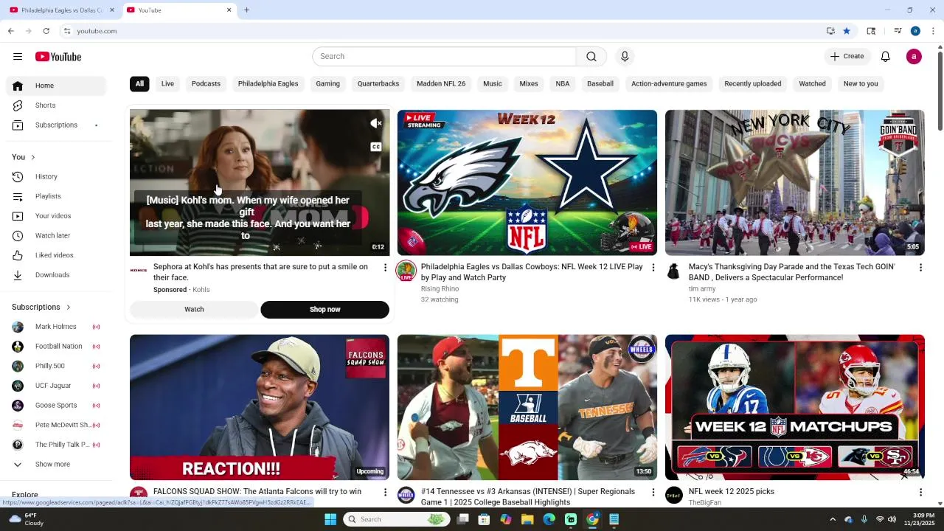Select the Philadelphia Eagles filter chip
This screenshot has height=531, width=944.
(268, 84)
